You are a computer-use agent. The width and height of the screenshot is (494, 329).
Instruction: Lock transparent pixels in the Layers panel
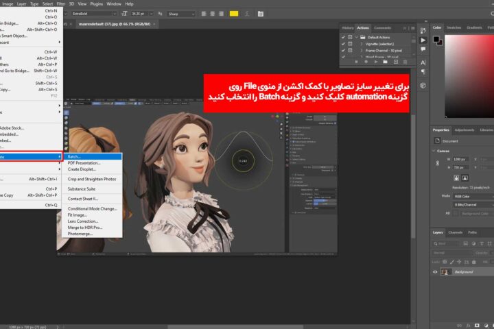[x=445, y=262]
